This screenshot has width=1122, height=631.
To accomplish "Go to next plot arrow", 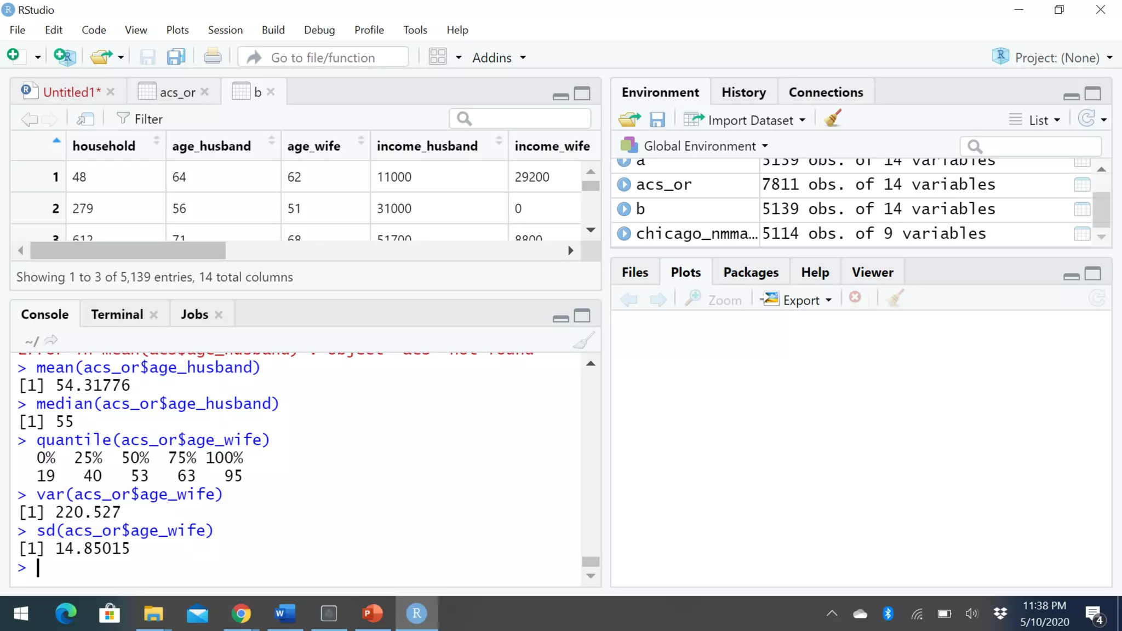I will [x=658, y=300].
